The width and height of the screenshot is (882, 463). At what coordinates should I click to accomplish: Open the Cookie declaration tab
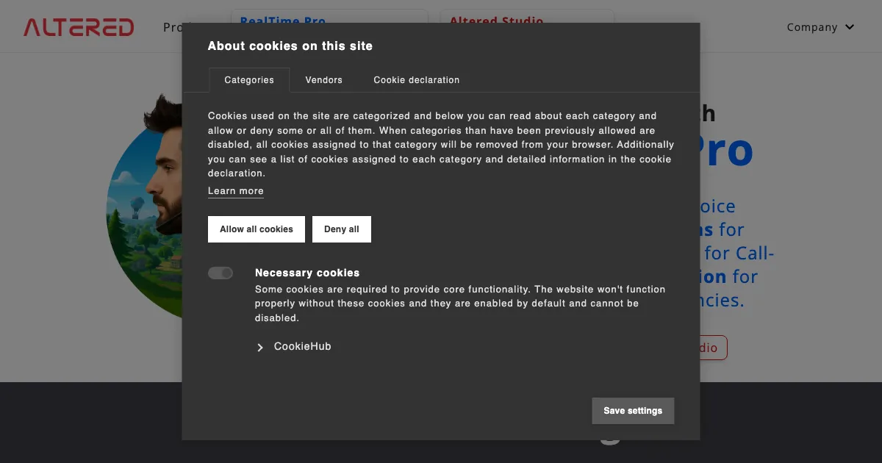(416, 80)
